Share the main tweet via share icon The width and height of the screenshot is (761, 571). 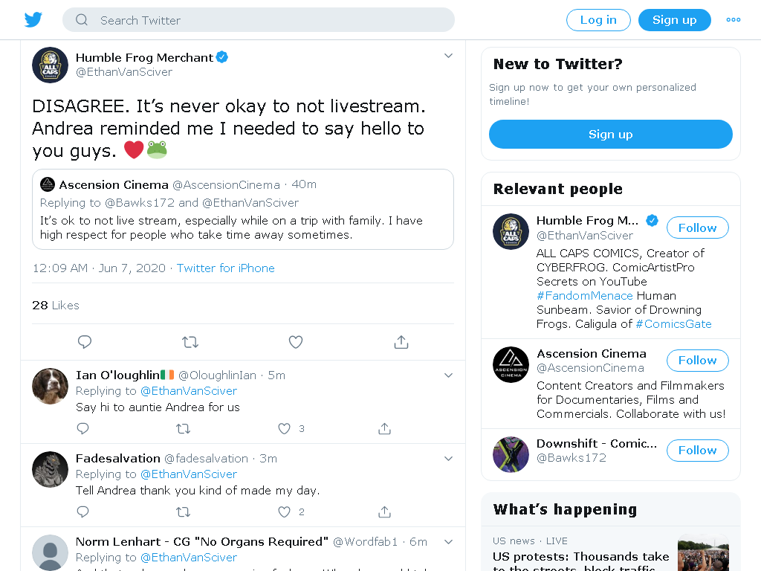coord(401,342)
